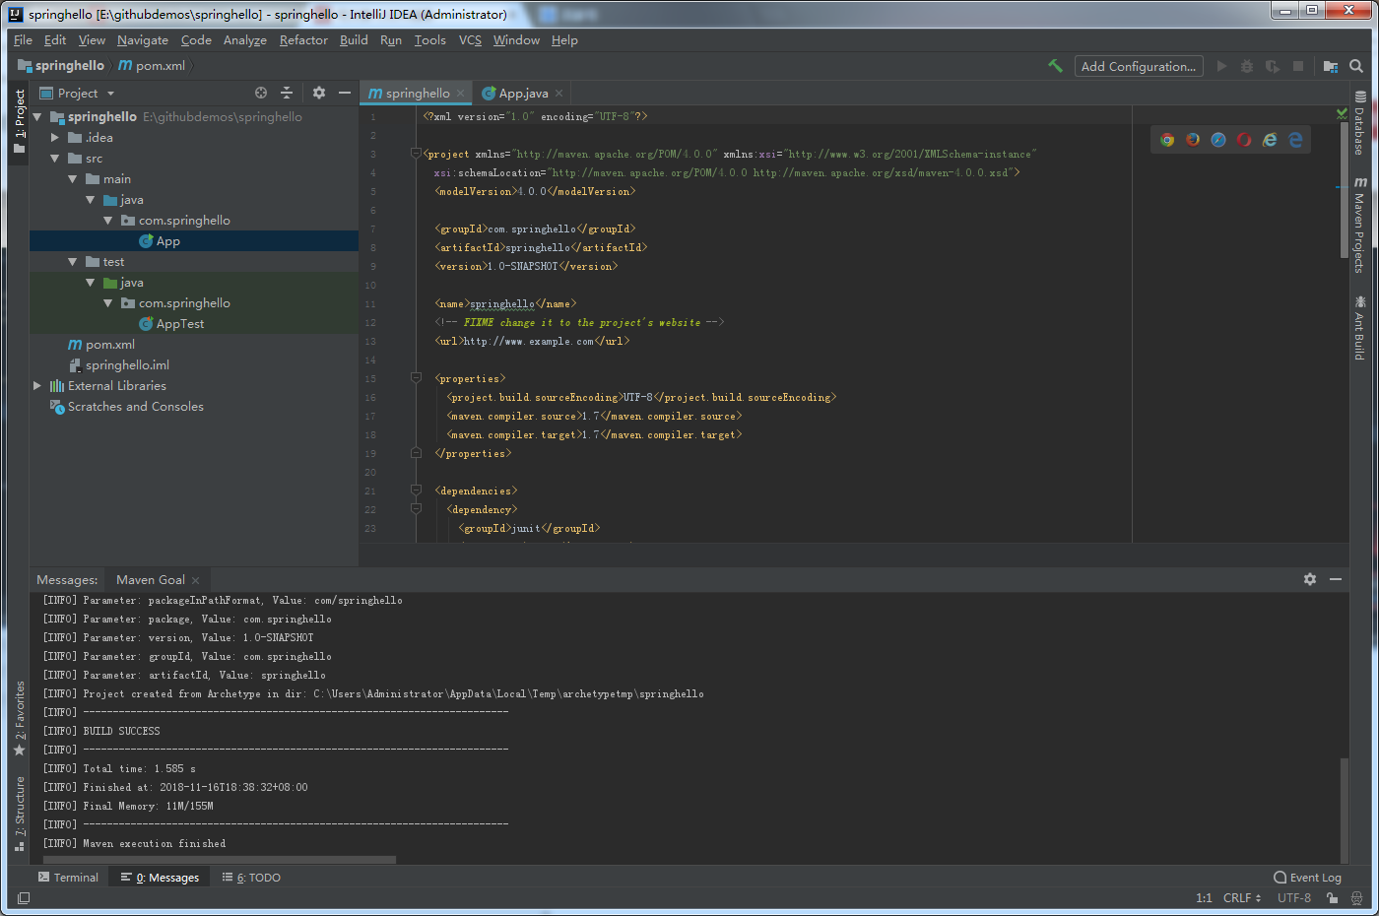1379x916 pixels.
Task: Open Project panel settings gear icon
Action: tap(318, 92)
